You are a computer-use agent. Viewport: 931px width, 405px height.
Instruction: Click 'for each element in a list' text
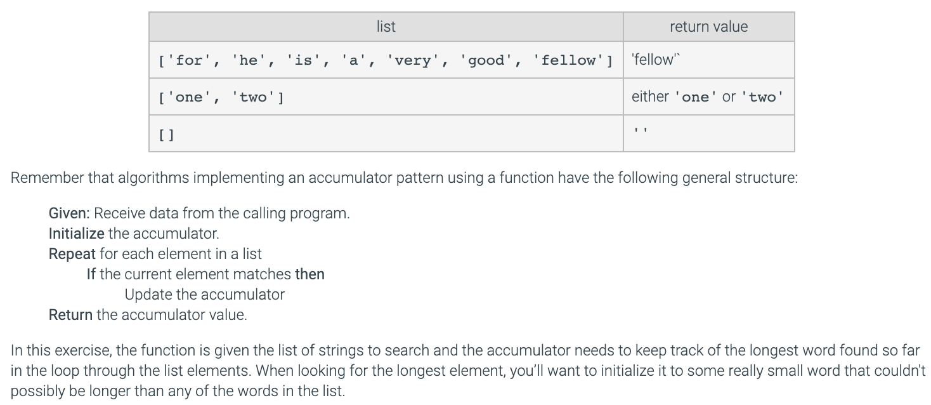pyautogui.click(x=181, y=254)
